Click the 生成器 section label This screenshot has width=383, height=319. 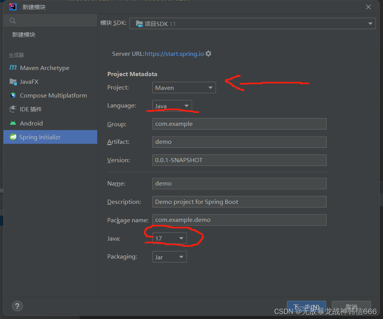16,55
